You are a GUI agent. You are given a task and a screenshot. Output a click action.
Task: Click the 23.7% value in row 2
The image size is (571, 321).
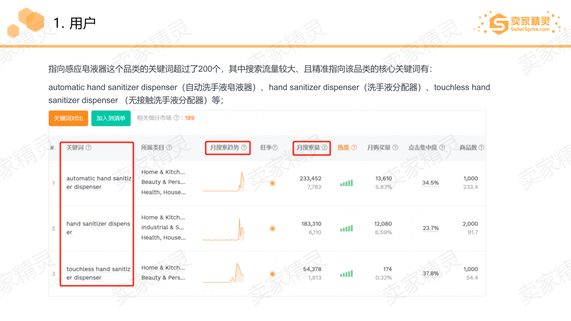point(430,228)
